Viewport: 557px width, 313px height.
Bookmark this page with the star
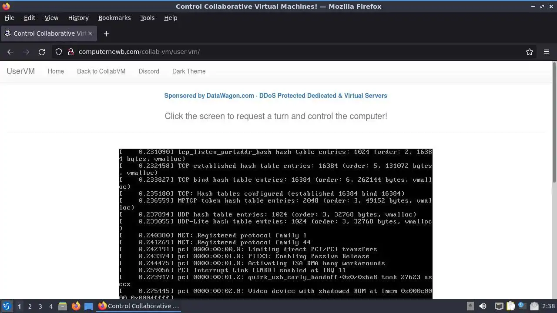(530, 52)
